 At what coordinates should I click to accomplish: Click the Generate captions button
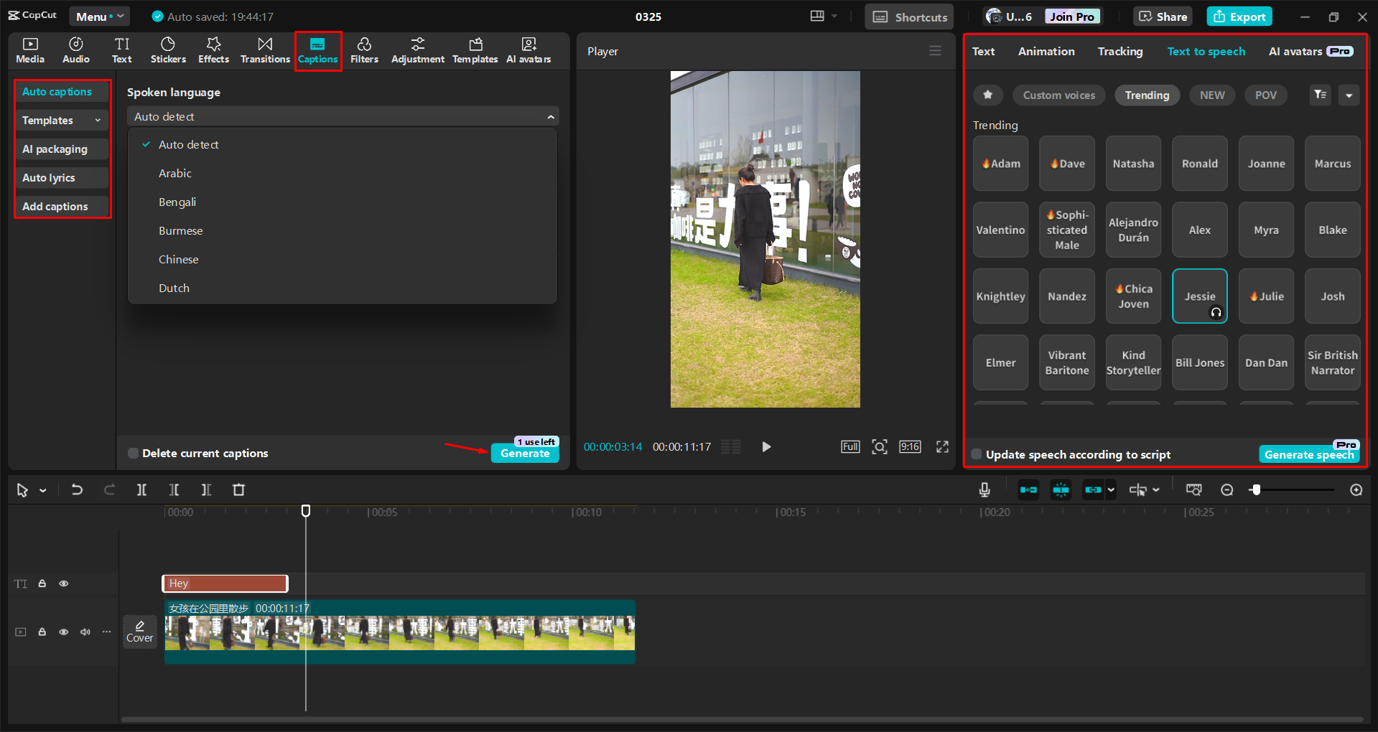(x=525, y=454)
